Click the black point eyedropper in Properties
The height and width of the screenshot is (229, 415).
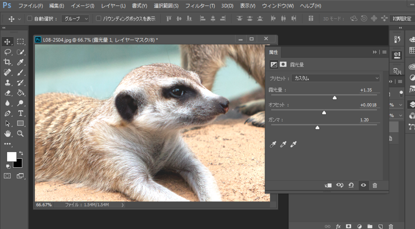point(273,145)
